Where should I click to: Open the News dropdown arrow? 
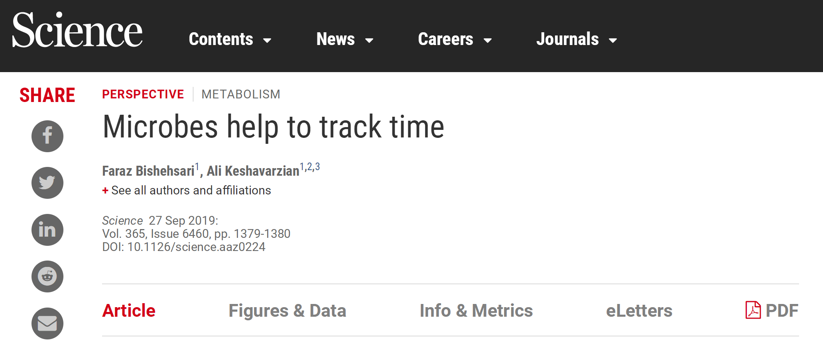click(x=369, y=40)
